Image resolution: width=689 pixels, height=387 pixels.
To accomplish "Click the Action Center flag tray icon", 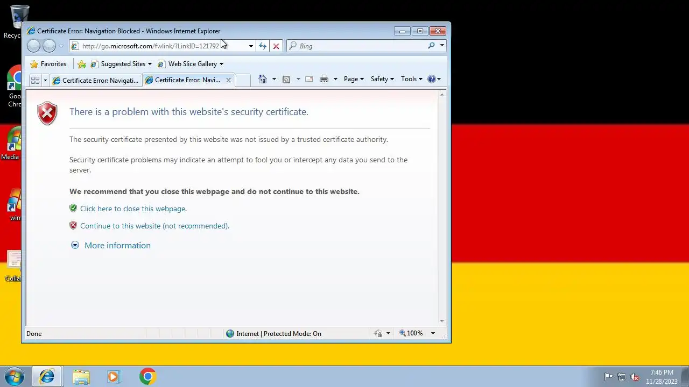I will click(x=608, y=377).
